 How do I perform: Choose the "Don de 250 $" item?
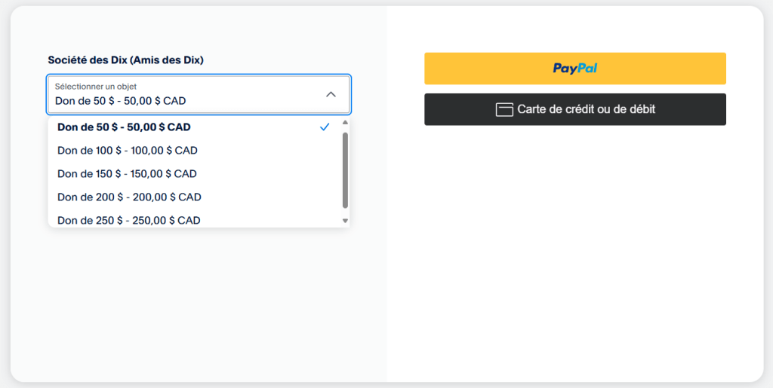coord(129,220)
